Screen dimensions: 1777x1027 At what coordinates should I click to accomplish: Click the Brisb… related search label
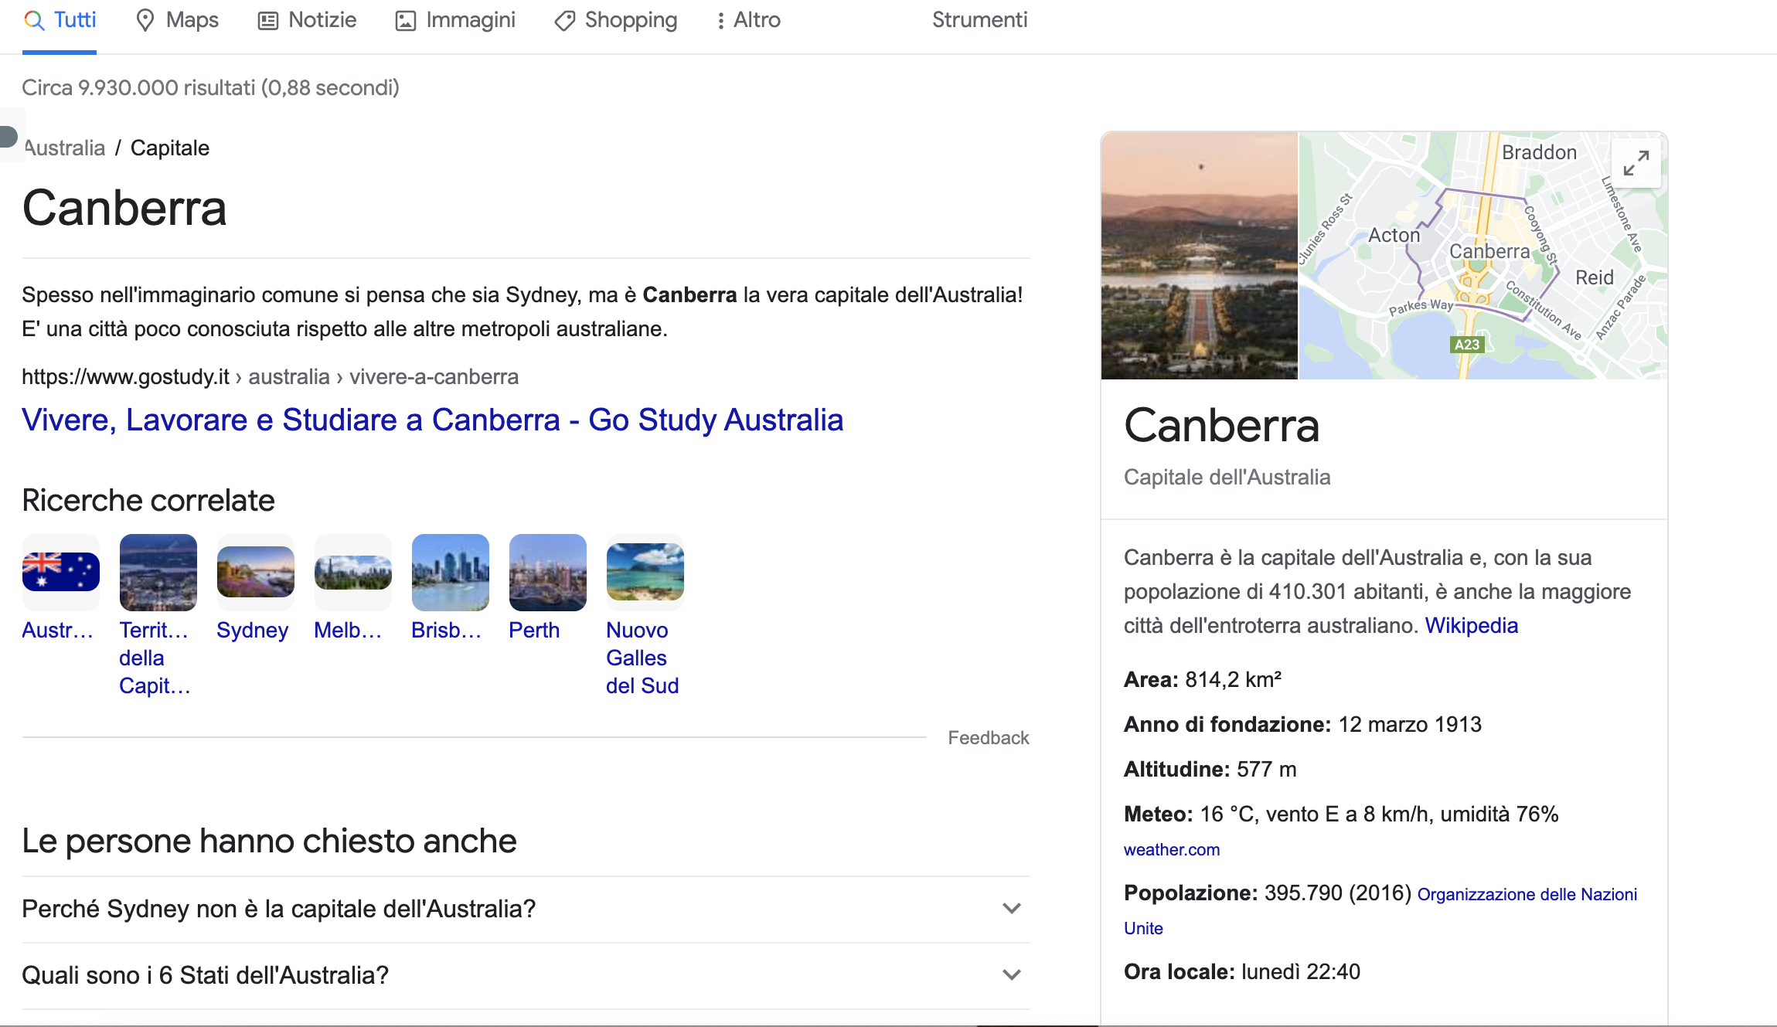point(447,631)
